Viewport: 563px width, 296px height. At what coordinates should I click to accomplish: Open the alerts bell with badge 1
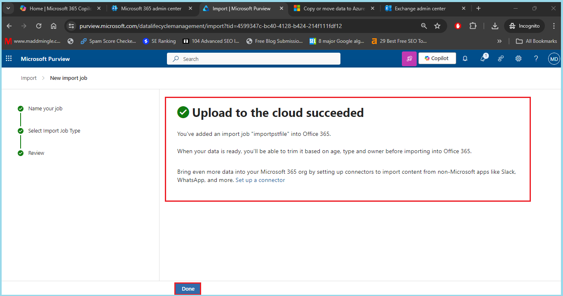(x=483, y=58)
